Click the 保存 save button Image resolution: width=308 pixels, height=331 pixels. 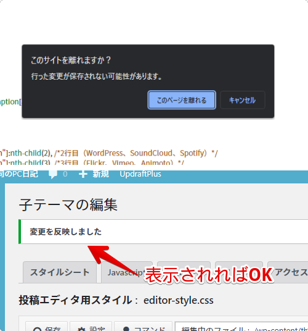tap(47, 327)
